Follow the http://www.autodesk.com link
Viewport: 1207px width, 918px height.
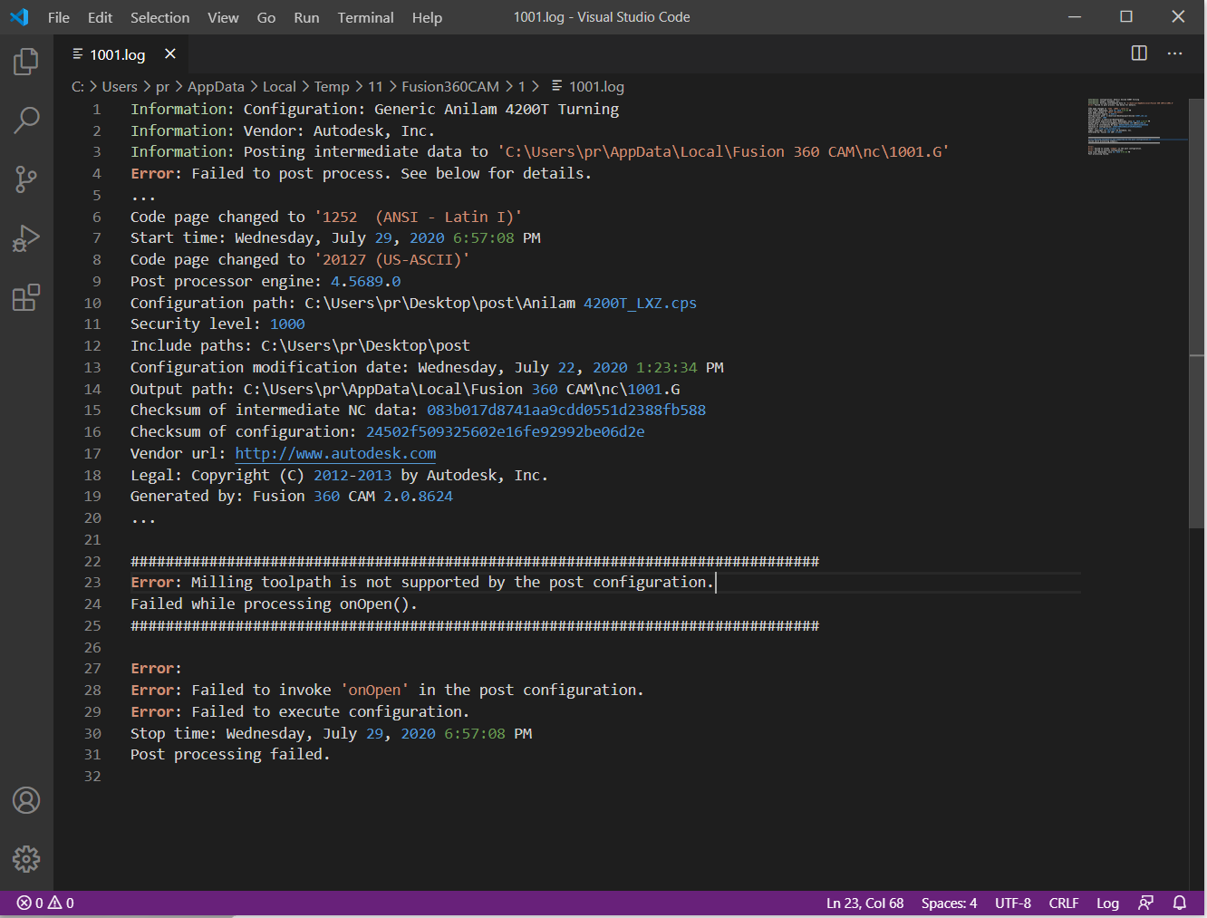335,453
